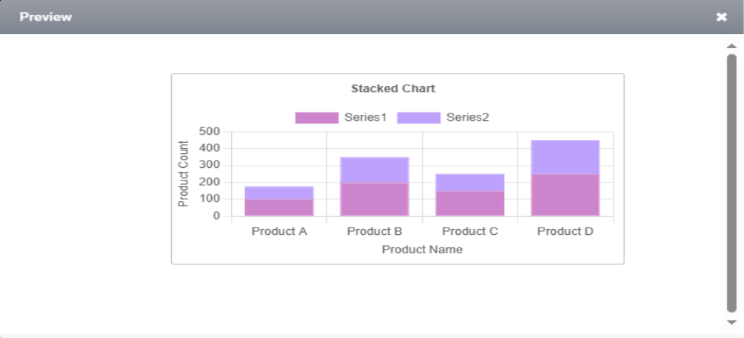Pick the Series1 segment of Product C
Image resolution: width=744 pixels, height=338 pixels.
(469, 204)
